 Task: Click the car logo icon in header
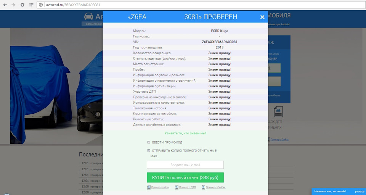tap(89, 16)
